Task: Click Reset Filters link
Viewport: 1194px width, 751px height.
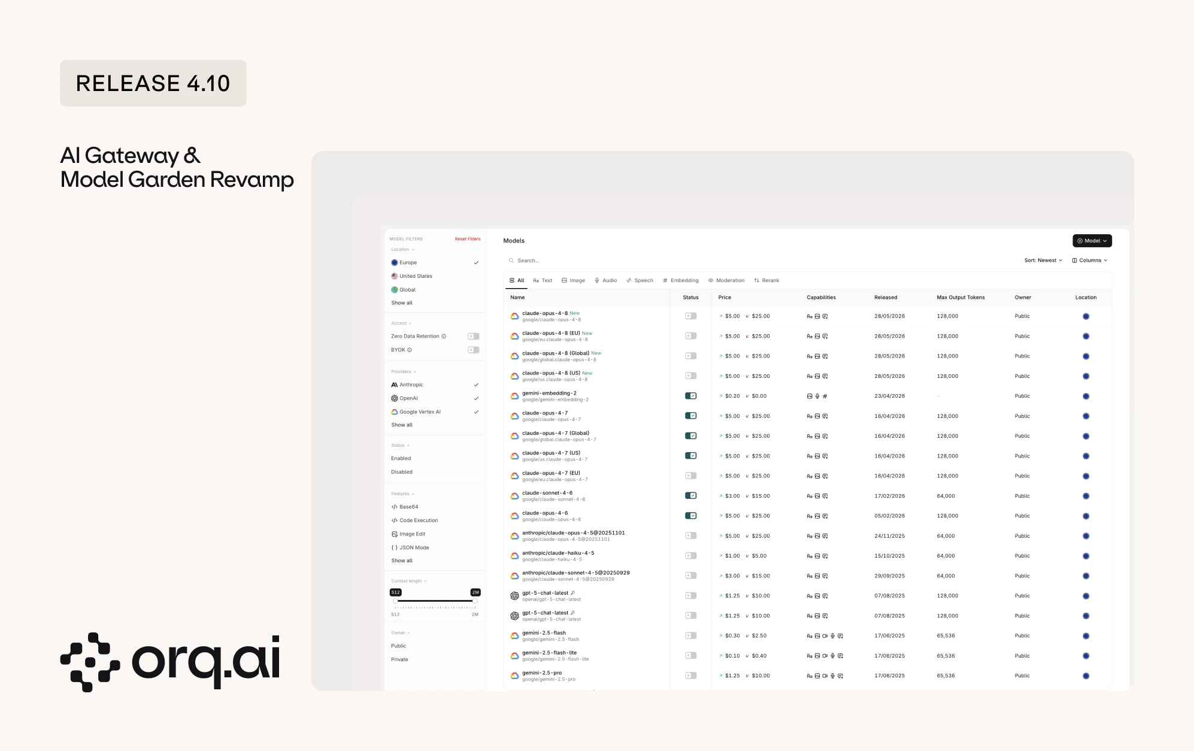Action: point(468,239)
